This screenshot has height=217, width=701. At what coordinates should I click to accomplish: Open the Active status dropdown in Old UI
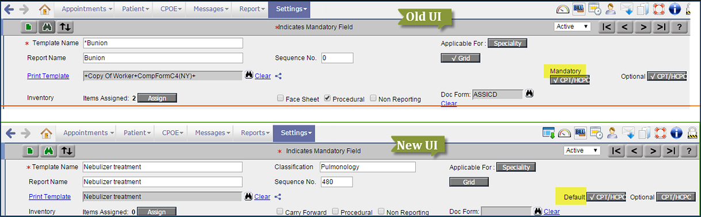click(x=572, y=26)
